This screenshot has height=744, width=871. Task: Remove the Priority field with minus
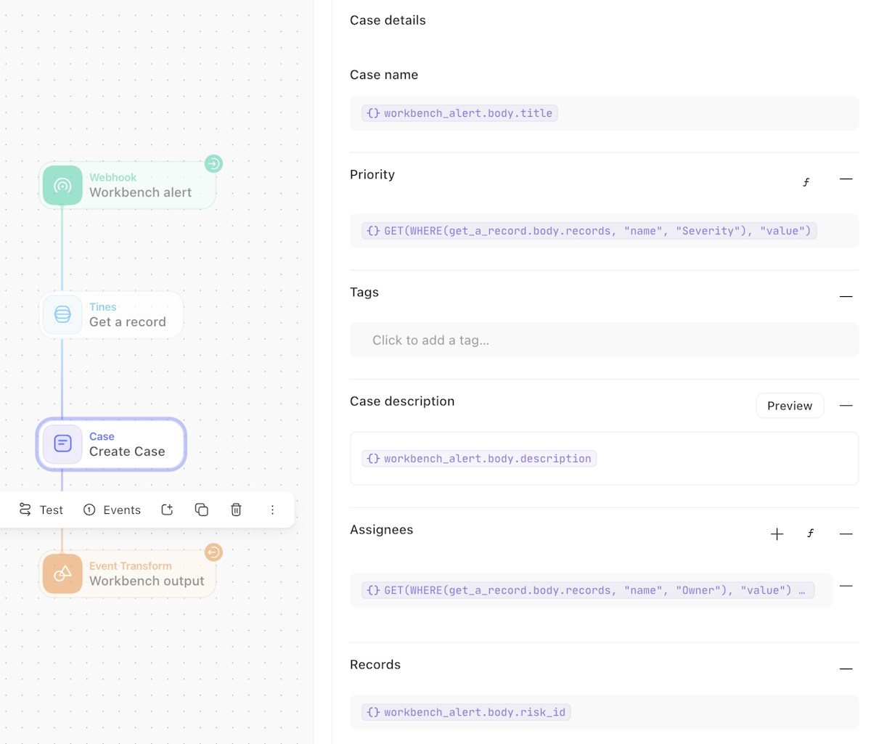pos(846,179)
